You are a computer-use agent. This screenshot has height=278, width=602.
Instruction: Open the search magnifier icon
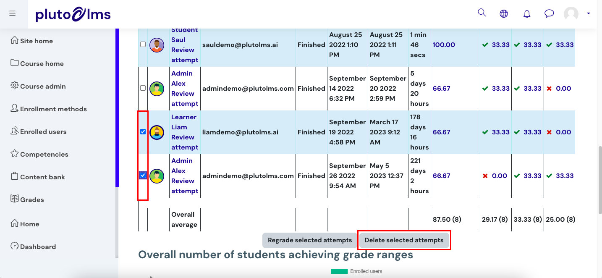point(482,13)
